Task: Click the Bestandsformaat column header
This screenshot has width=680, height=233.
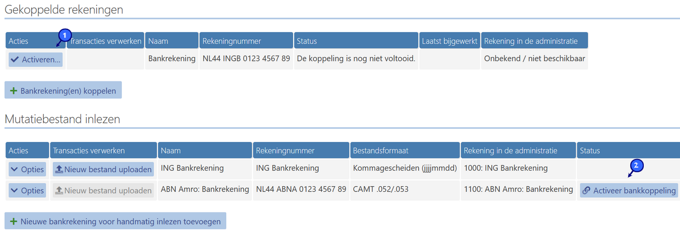Action: pyautogui.click(x=404, y=150)
